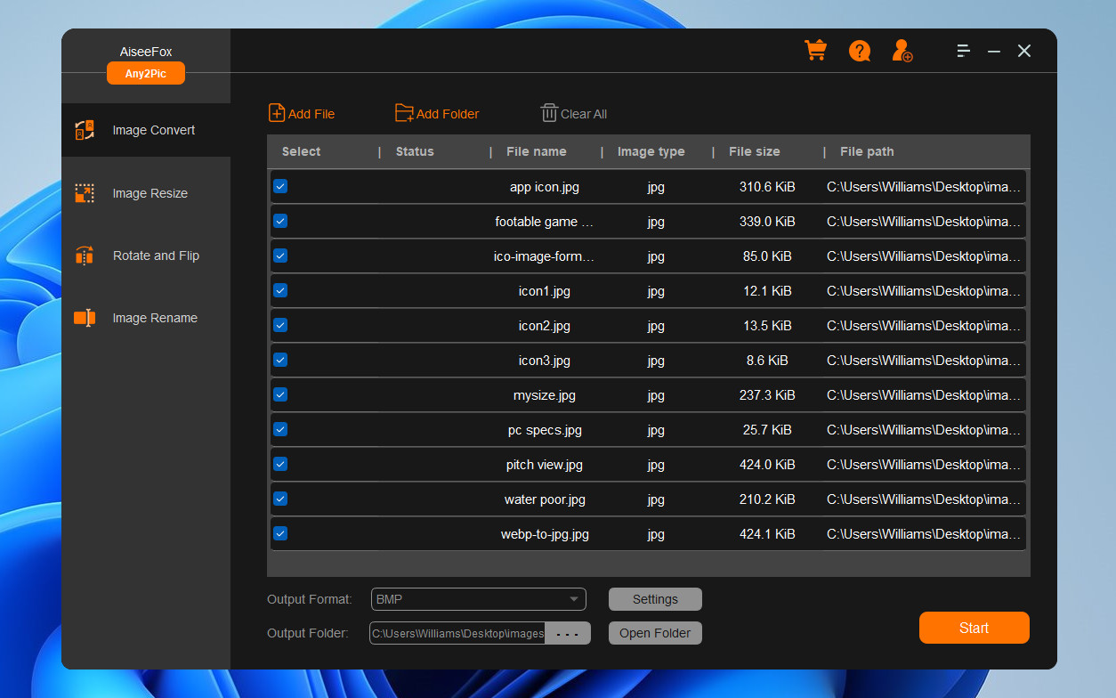Uncheck the pc specs.jpg checkbox

280,429
